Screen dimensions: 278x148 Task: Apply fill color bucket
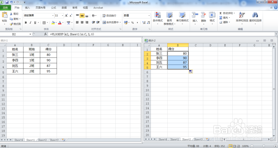point(53,23)
